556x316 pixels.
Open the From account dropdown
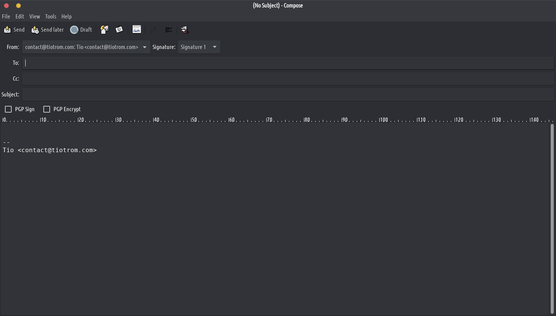[86, 47]
